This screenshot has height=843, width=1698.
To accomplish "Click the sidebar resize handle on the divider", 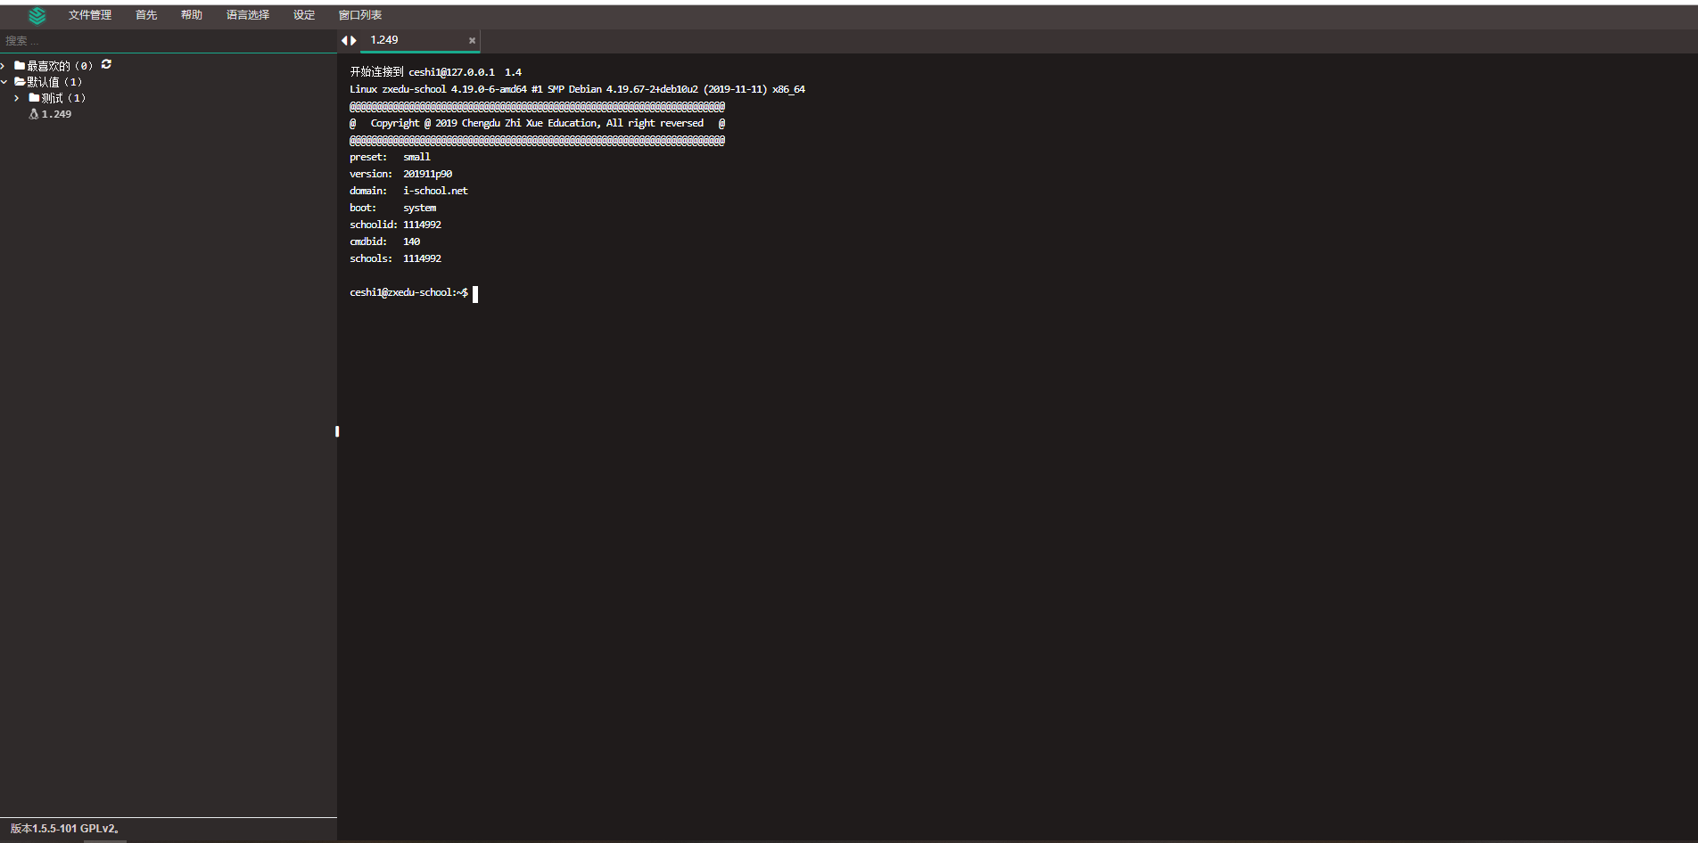I will [x=337, y=431].
